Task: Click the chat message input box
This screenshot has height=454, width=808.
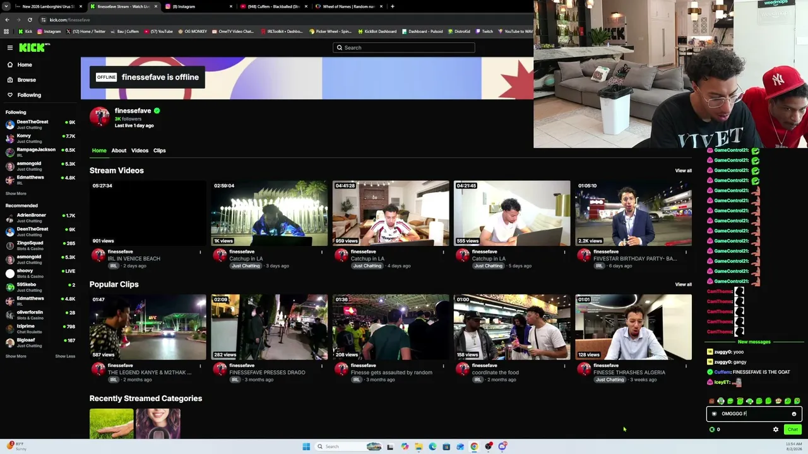Action: point(754,414)
